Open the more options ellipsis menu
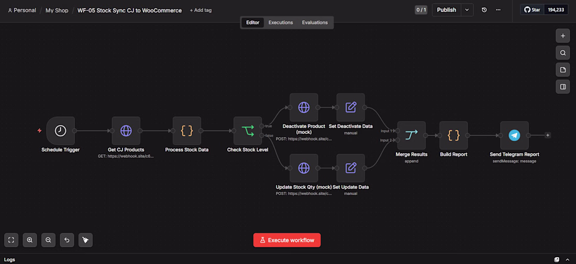This screenshot has width=576, height=264. 498,10
